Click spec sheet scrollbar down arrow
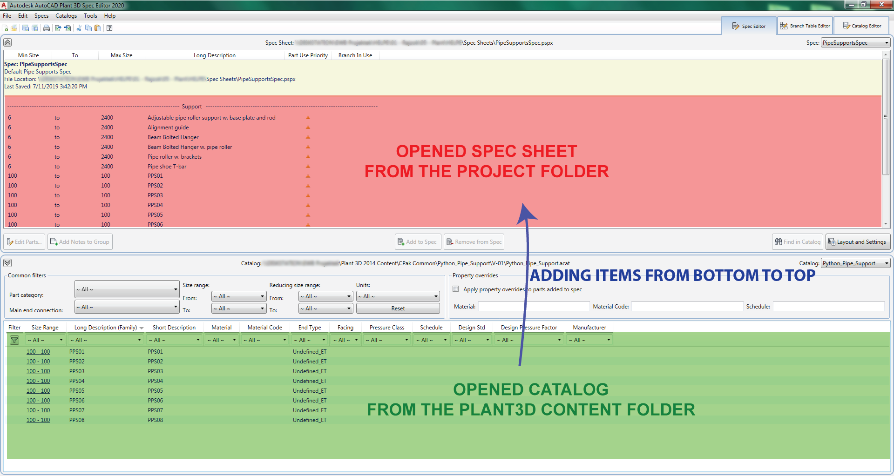Image resolution: width=894 pixels, height=476 pixels. (x=886, y=224)
